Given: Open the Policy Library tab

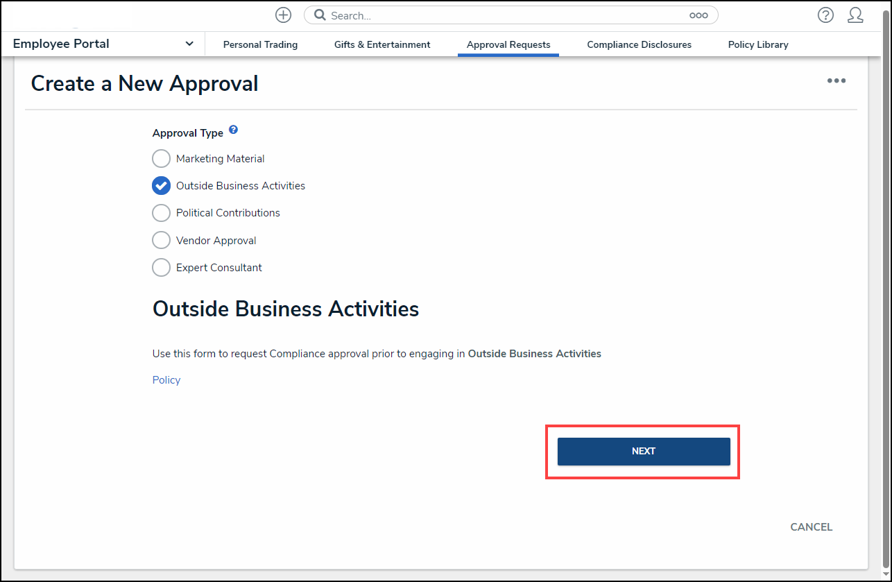Looking at the screenshot, I should click(758, 44).
